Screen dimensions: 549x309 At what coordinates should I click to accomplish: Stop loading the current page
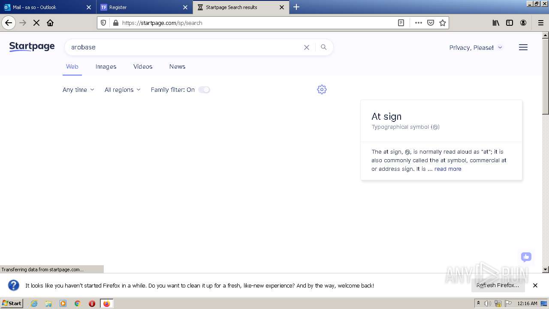(36, 23)
